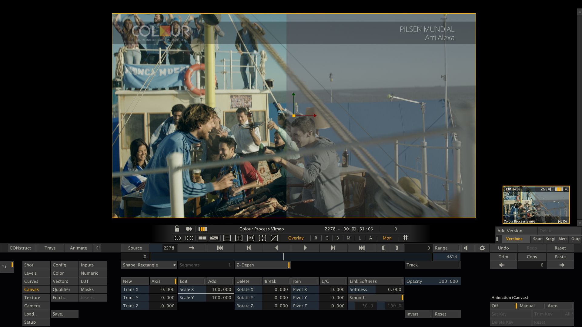
Task: Toggle Red channel view
Action: pos(316,238)
